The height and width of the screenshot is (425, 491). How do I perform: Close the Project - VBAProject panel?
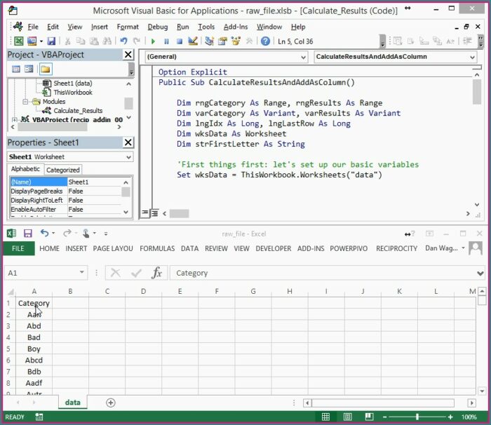128,55
